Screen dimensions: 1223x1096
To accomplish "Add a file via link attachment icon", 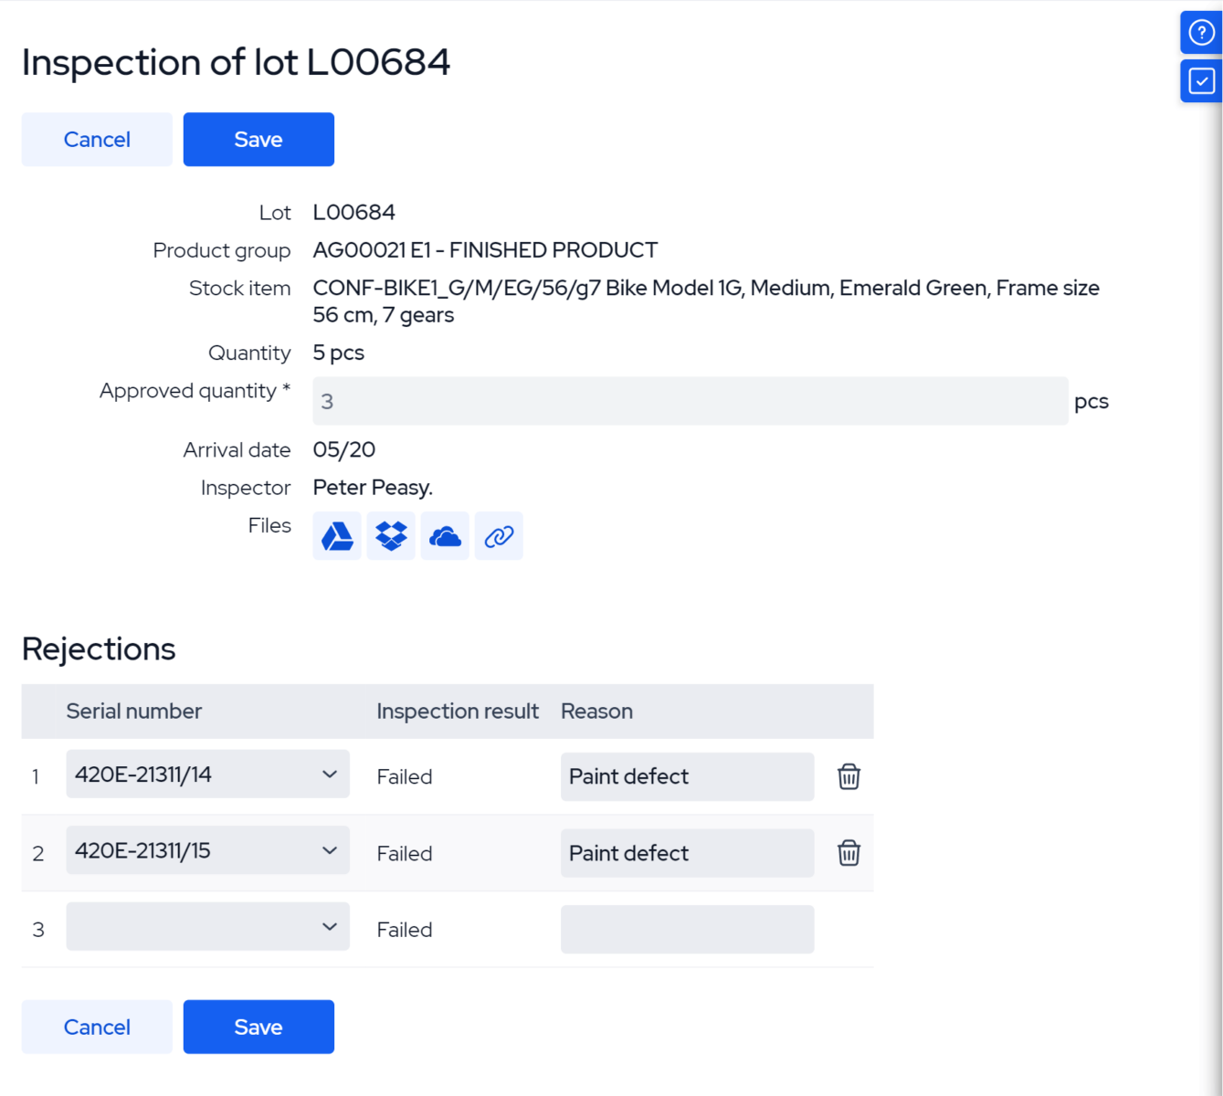I will (x=499, y=535).
